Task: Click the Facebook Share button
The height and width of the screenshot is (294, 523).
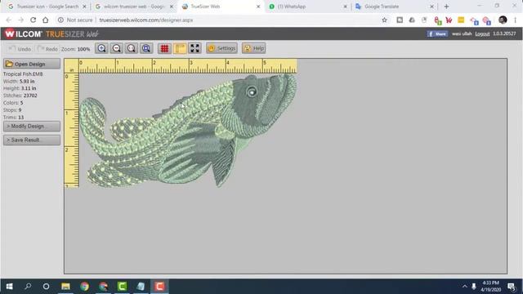Action: click(437, 33)
